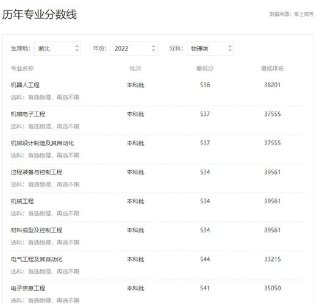This screenshot has height=305, width=316.
Task: Open the 年份 dropdown showing 2022
Action: tap(134, 48)
